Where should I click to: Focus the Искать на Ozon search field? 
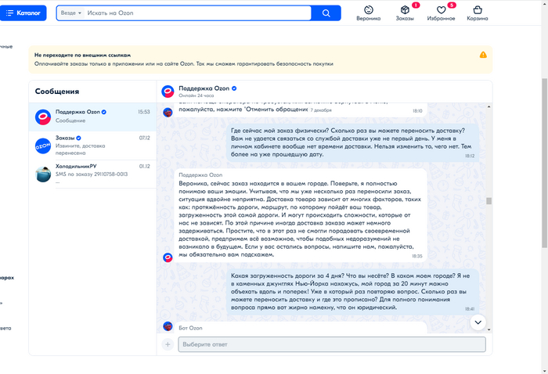(197, 13)
